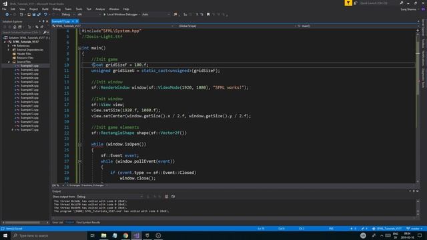427x240 pixels.
Task: Pin the Solution Explorer panel
Action: (43, 21)
